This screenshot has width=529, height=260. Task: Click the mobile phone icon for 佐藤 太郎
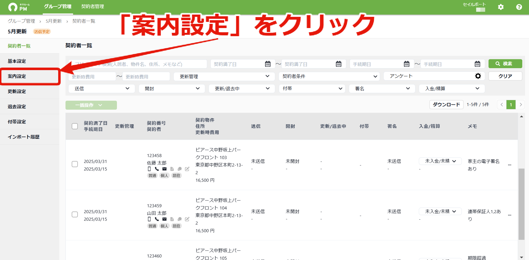pos(149,169)
